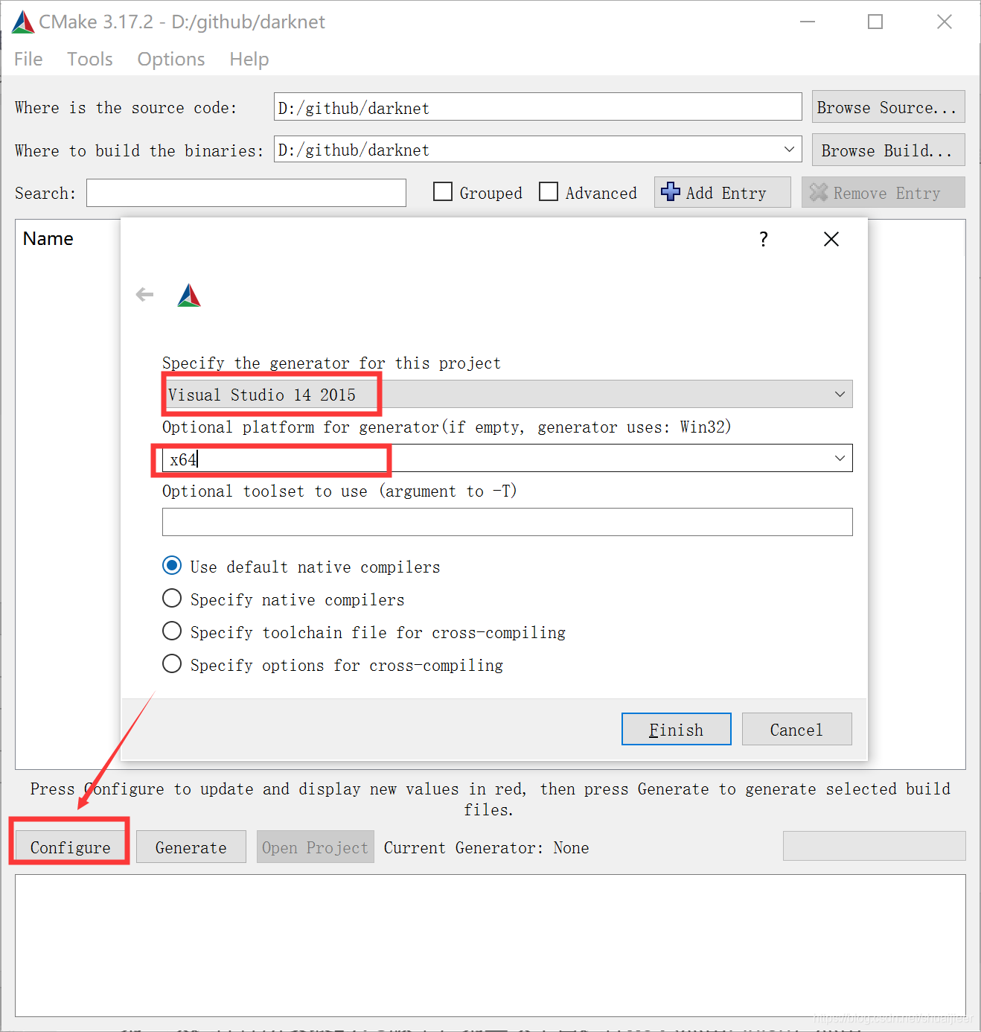Screen dimensions: 981x1032
Task: Minimize the CMake window
Action: pos(808,22)
